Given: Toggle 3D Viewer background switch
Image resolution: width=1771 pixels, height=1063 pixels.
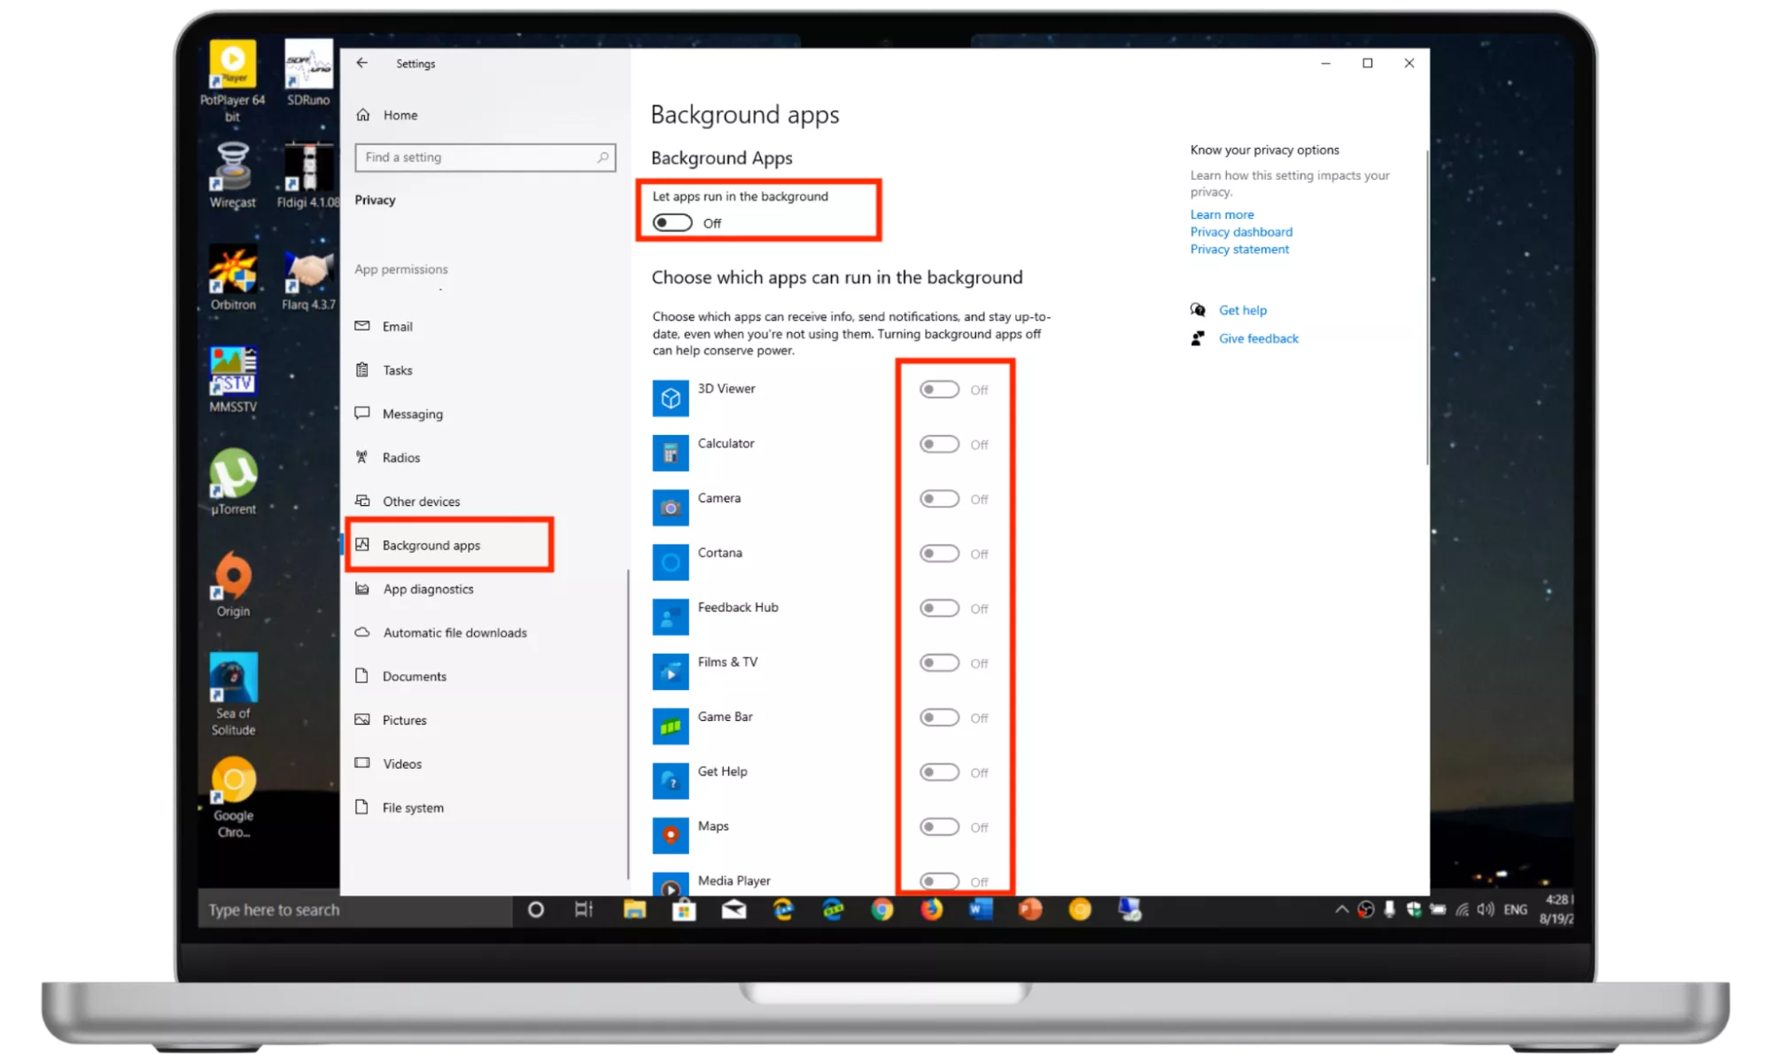Looking at the screenshot, I should pos(939,390).
